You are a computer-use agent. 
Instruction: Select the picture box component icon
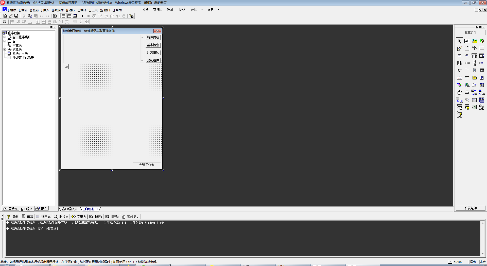pos(474,41)
